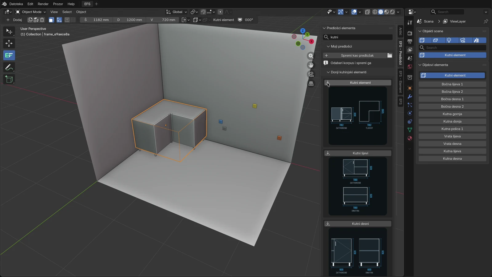Click the red X axis gizmo ball

pyautogui.click(x=311, y=41)
